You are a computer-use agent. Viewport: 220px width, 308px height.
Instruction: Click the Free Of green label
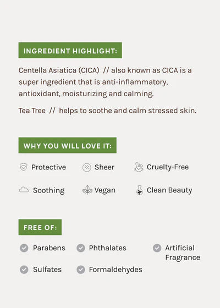[x=40, y=227]
